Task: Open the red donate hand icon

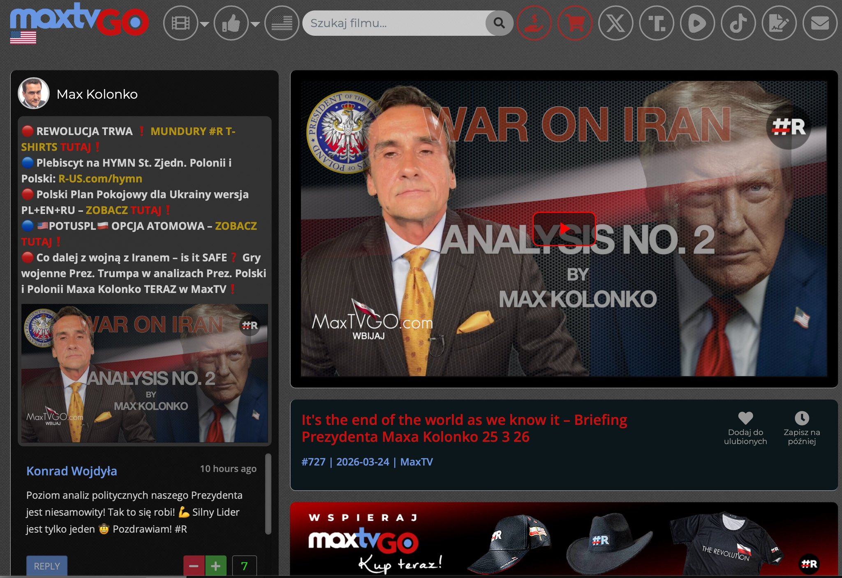Action: coord(534,23)
